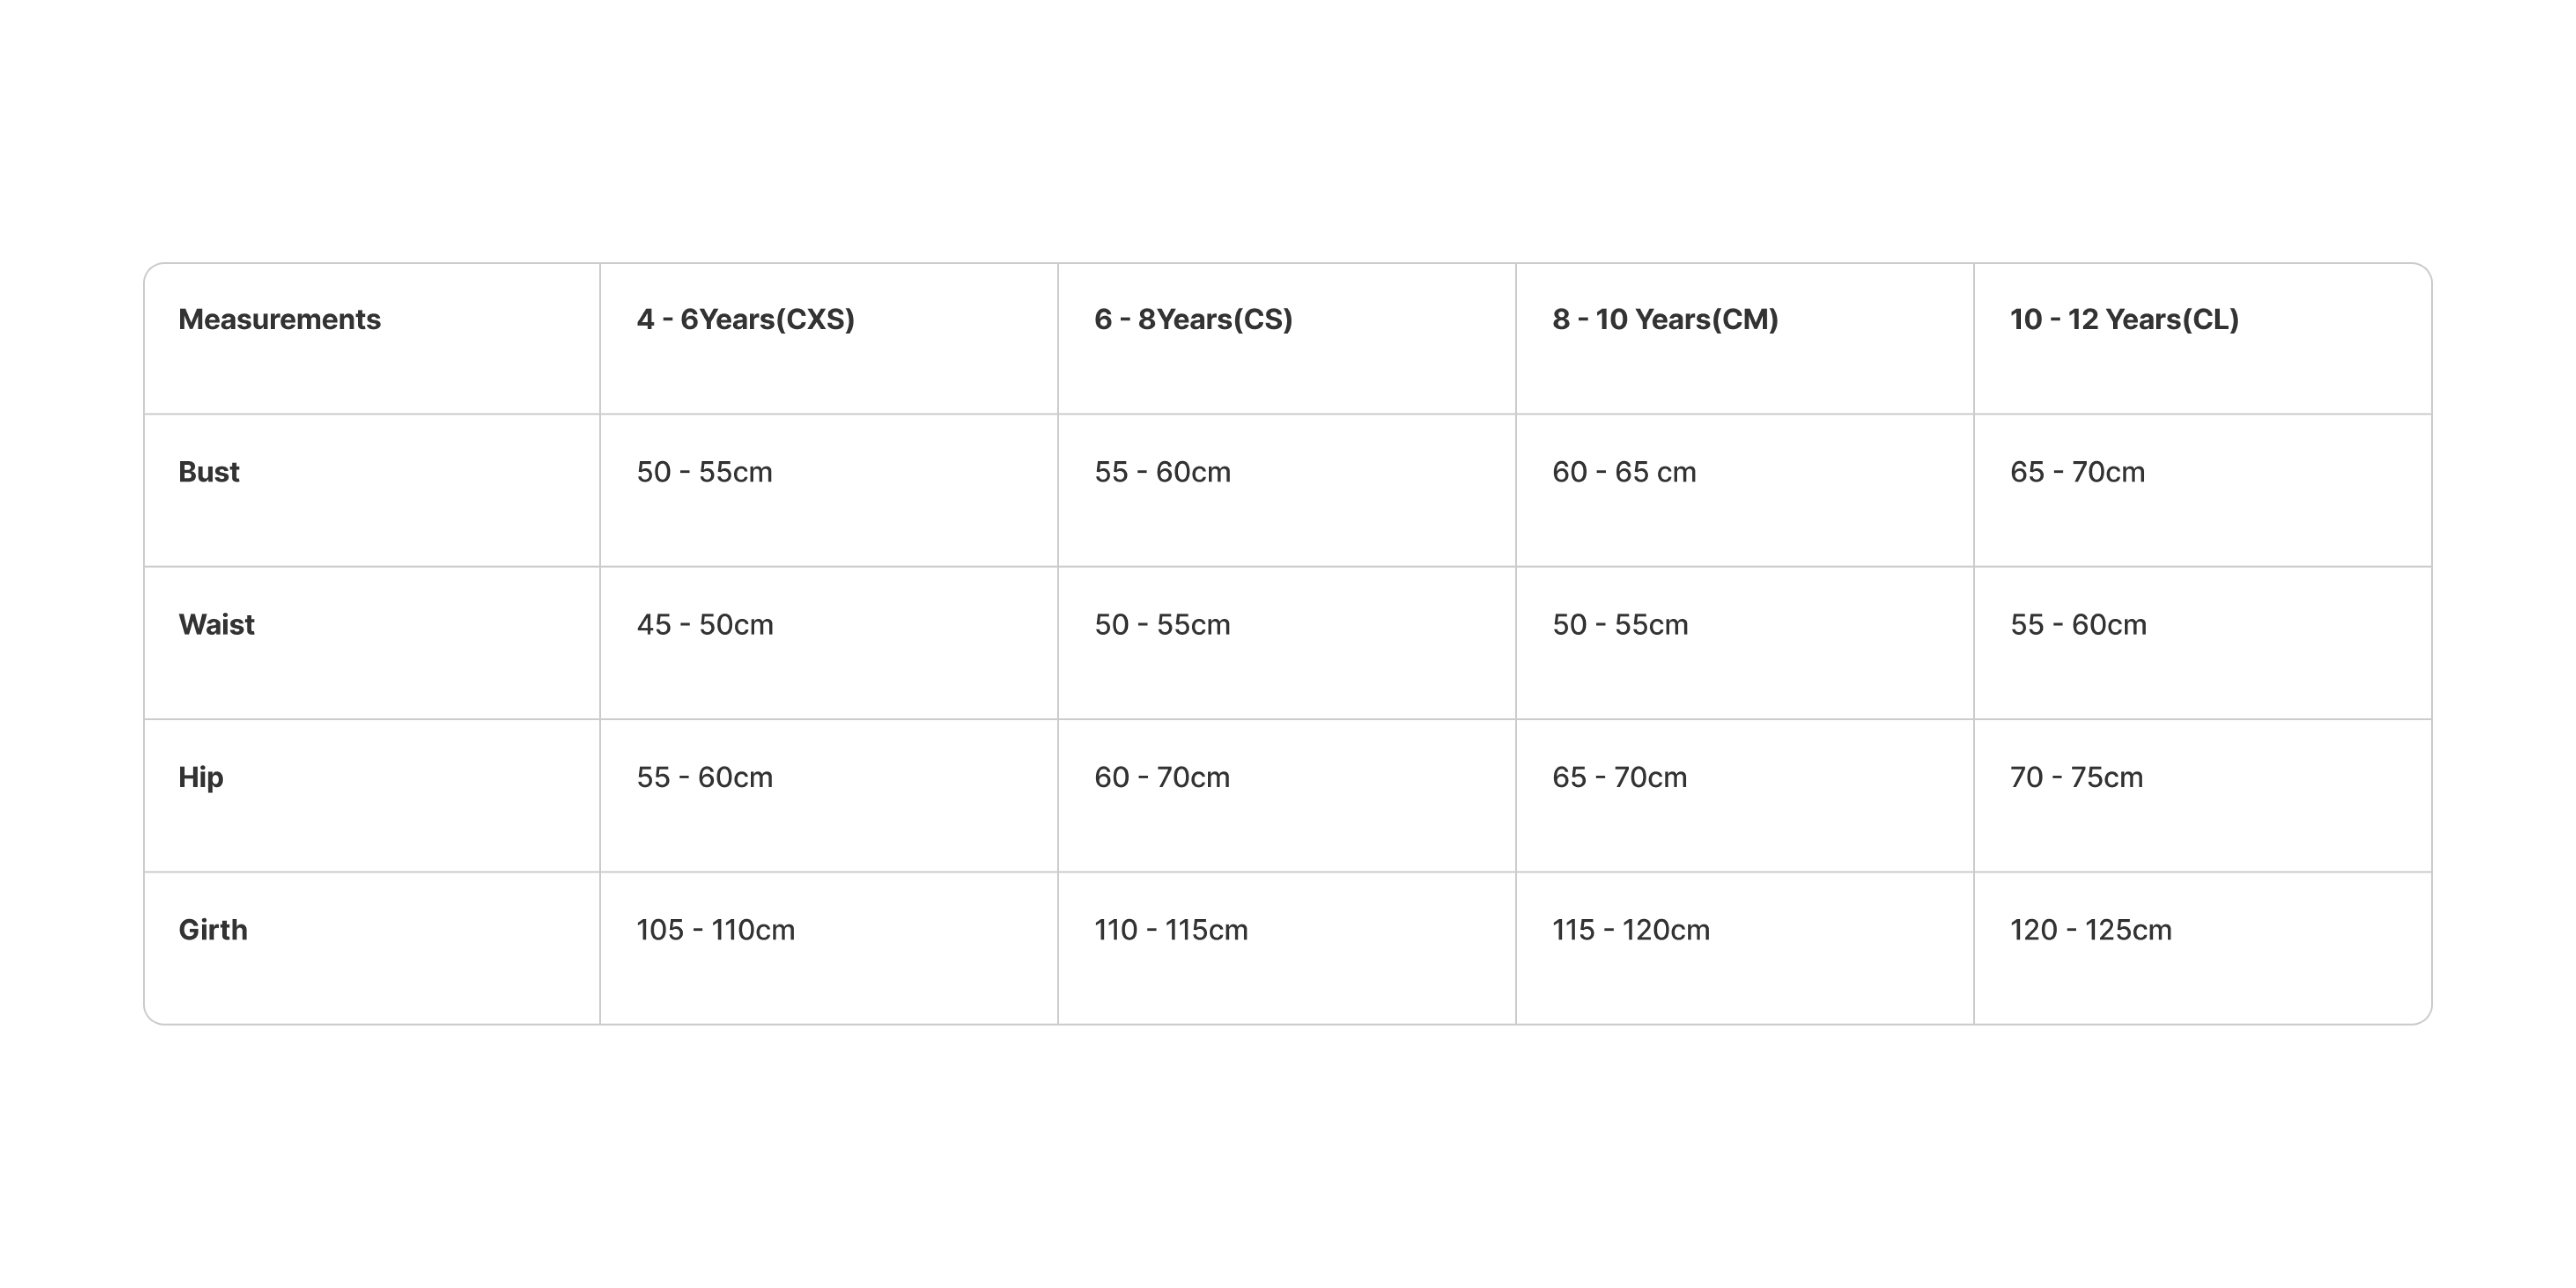
Task: Click Waist value for 6 - 8Years(CS)
Action: click(x=1162, y=625)
